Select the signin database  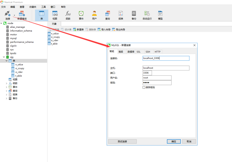point(13,46)
